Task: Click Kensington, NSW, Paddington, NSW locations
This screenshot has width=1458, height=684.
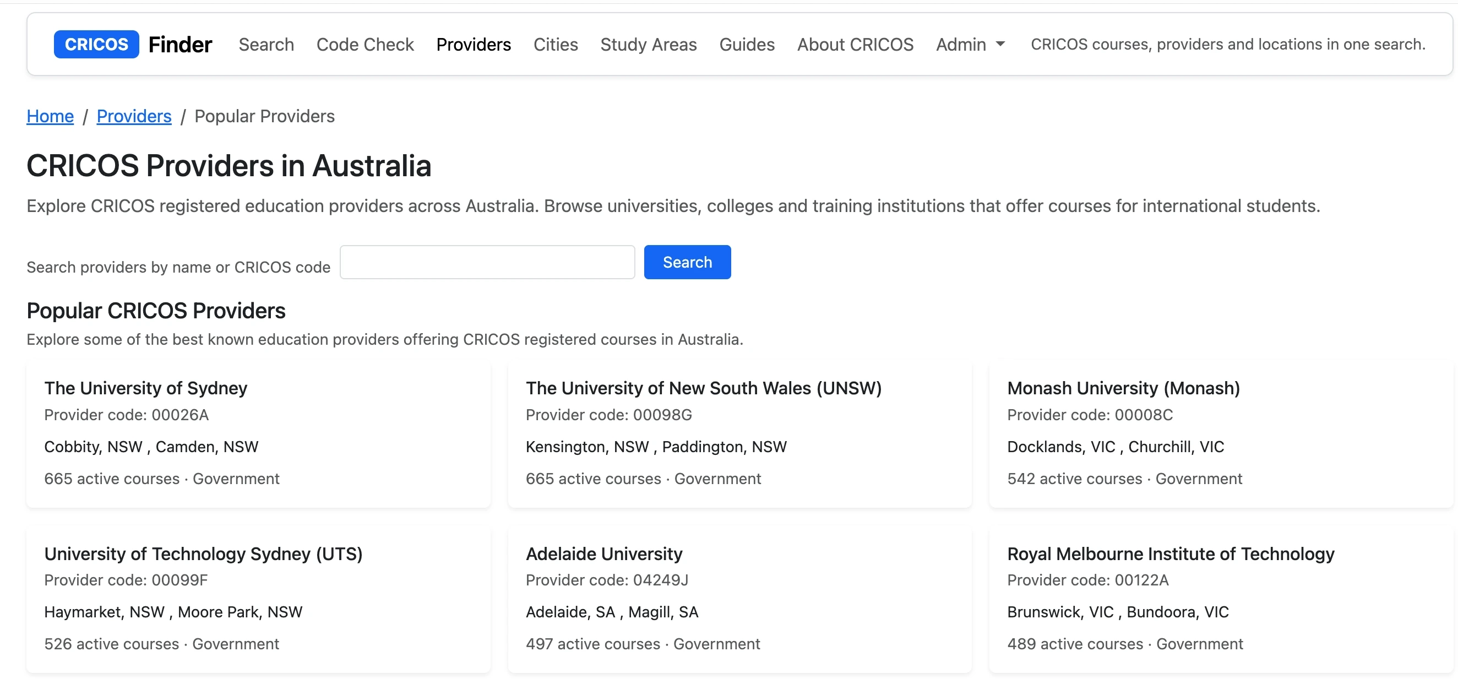Action: coord(656,447)
